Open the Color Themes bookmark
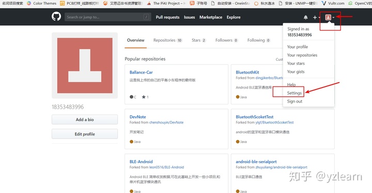This screenshot has width=372, height=193. [41, 3]
